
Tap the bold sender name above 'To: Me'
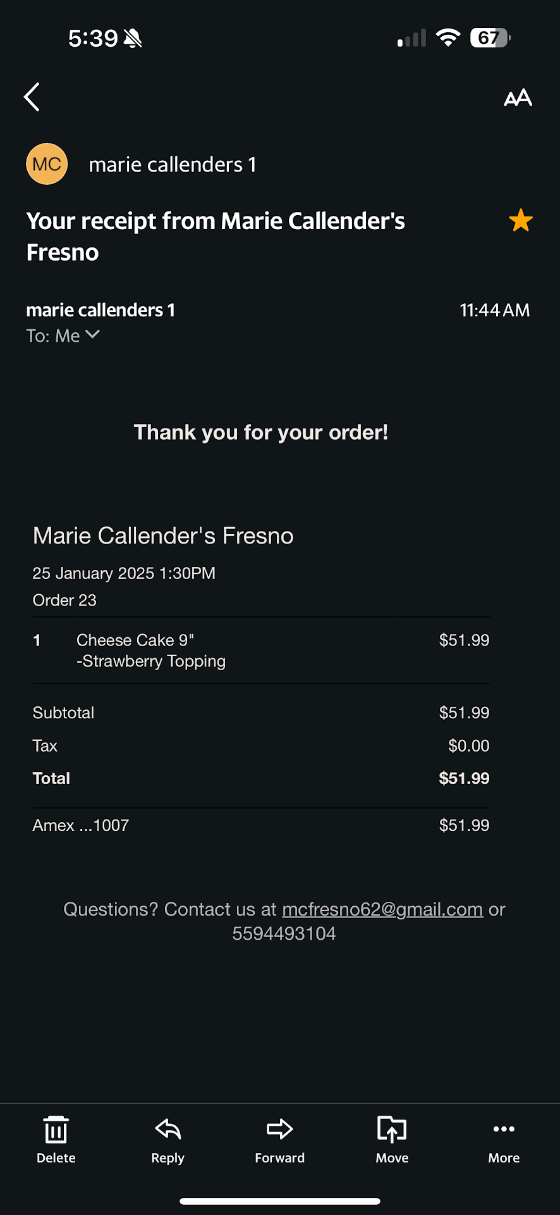[x=100, y=310]
